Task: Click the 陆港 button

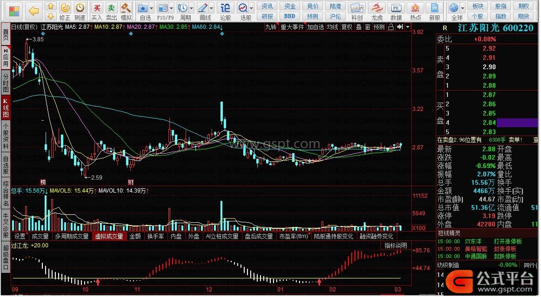Action: click(335, 6)
